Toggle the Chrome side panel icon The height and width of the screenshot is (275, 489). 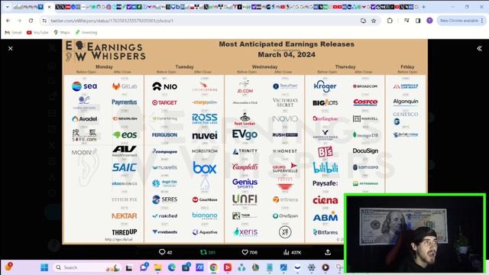click(x=418, y=21)
